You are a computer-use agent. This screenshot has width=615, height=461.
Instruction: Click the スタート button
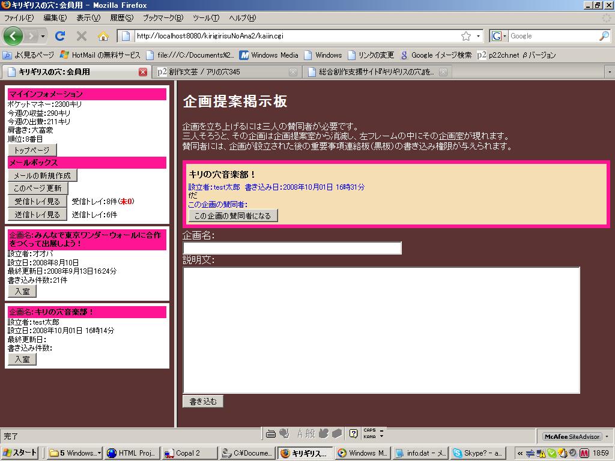coord(20,453)
